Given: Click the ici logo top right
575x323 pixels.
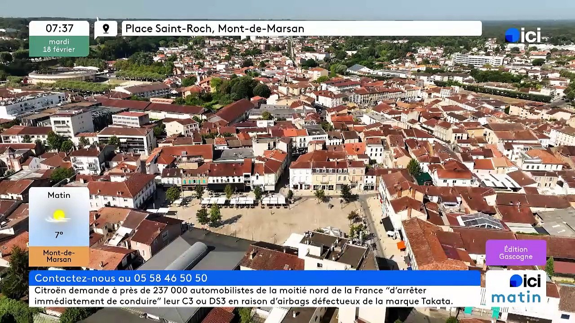Looking at the screenshot, I should [522, 35].
